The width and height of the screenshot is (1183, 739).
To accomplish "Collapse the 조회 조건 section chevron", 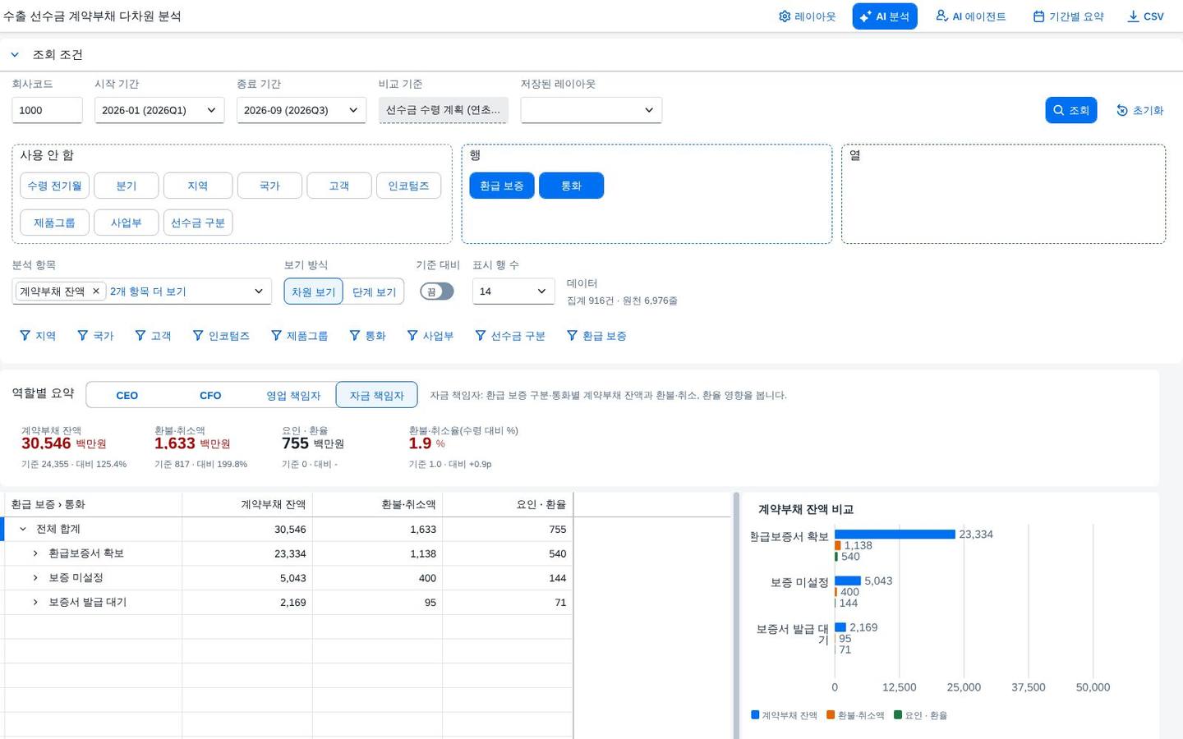I will (15, 55).
